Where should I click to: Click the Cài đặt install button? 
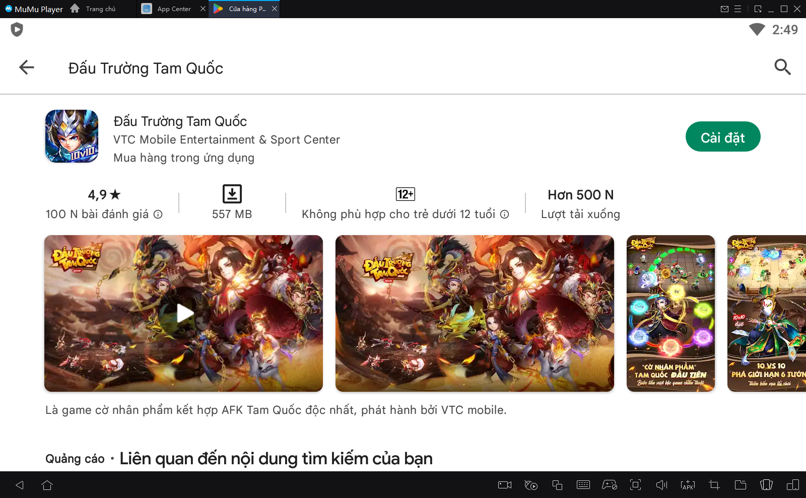(722, 137)
